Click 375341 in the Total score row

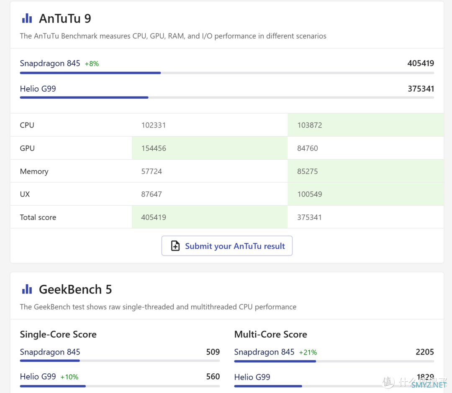309,217
